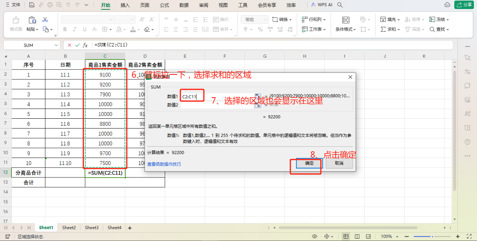This screenshot has height=241, width=477.
Task: Click the Zoom in plus icon
Action: [457, 236]
